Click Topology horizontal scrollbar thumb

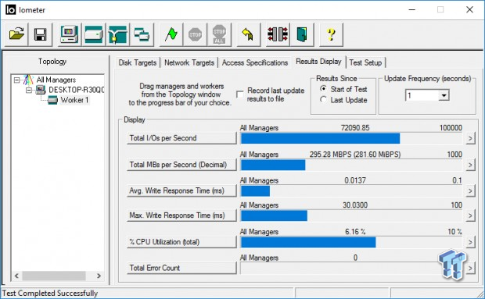click(53, 276)
